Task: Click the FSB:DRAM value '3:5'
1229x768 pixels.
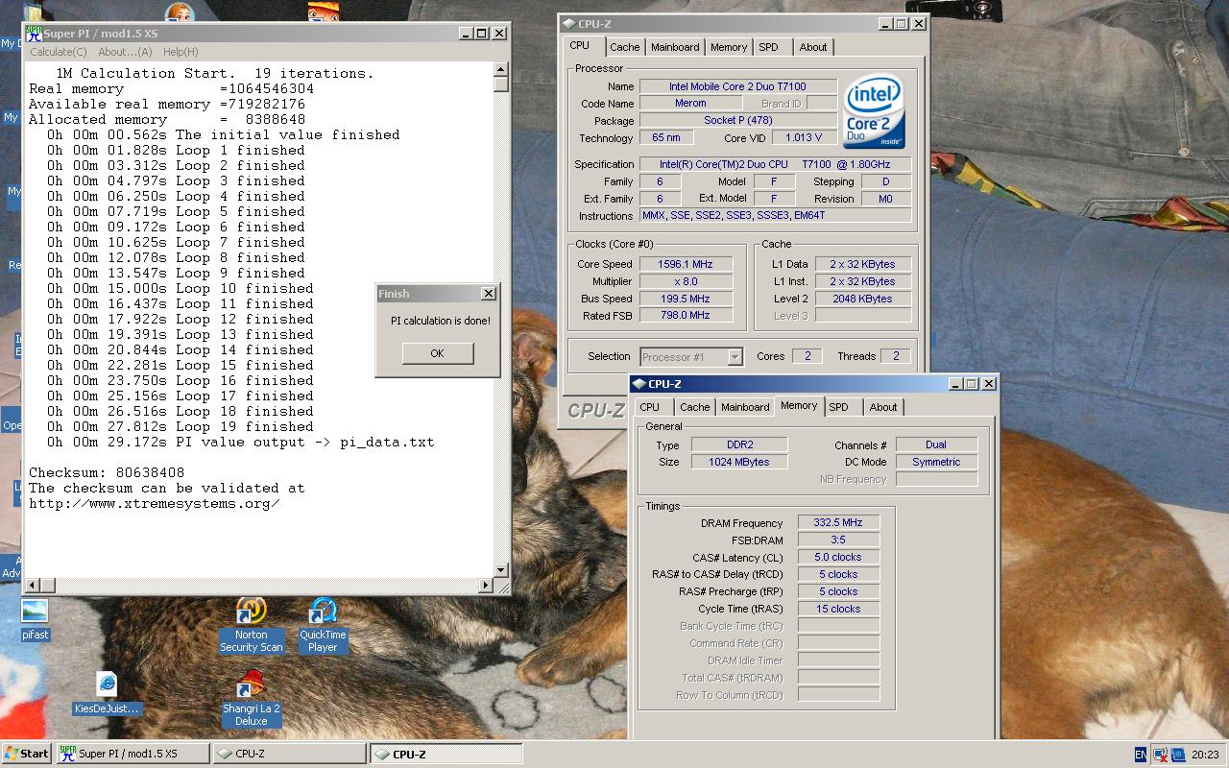Action: 838,540
